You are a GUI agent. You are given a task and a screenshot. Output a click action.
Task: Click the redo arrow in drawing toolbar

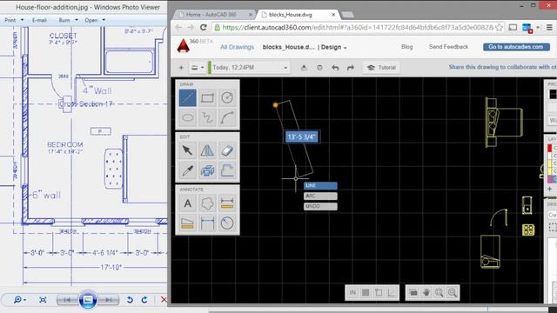(351, 68)
